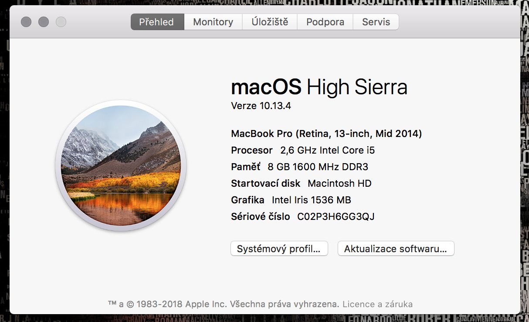
Task: Click the Systémový profil... button
Action: (x=279, y=249)
